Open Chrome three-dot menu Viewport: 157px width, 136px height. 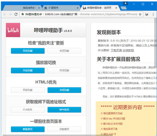pos(153,14)
